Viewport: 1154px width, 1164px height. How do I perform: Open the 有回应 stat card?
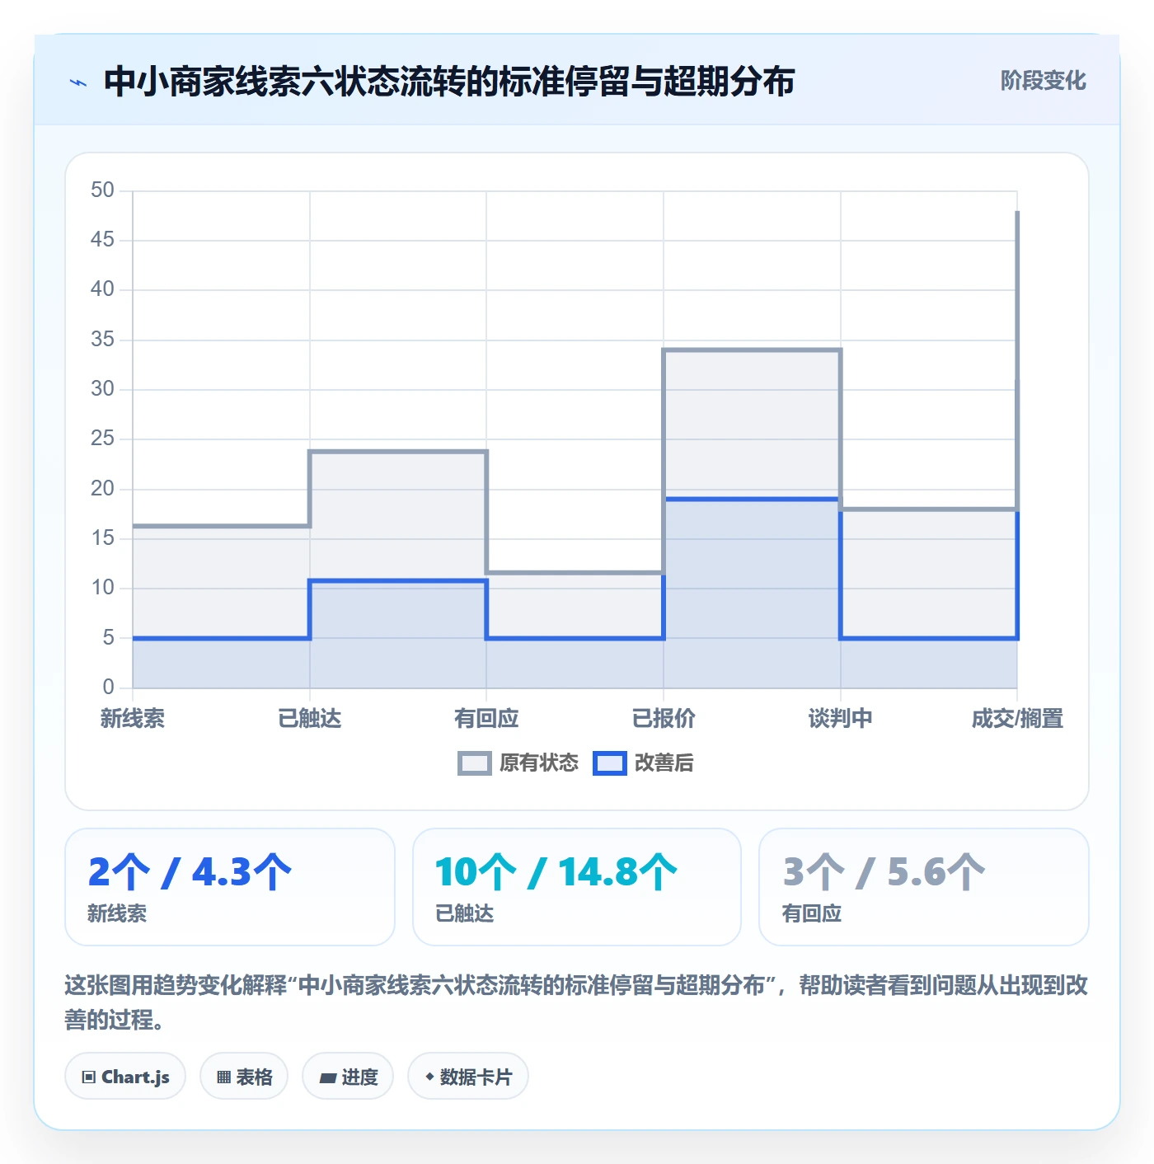click(x=924, y=887)
